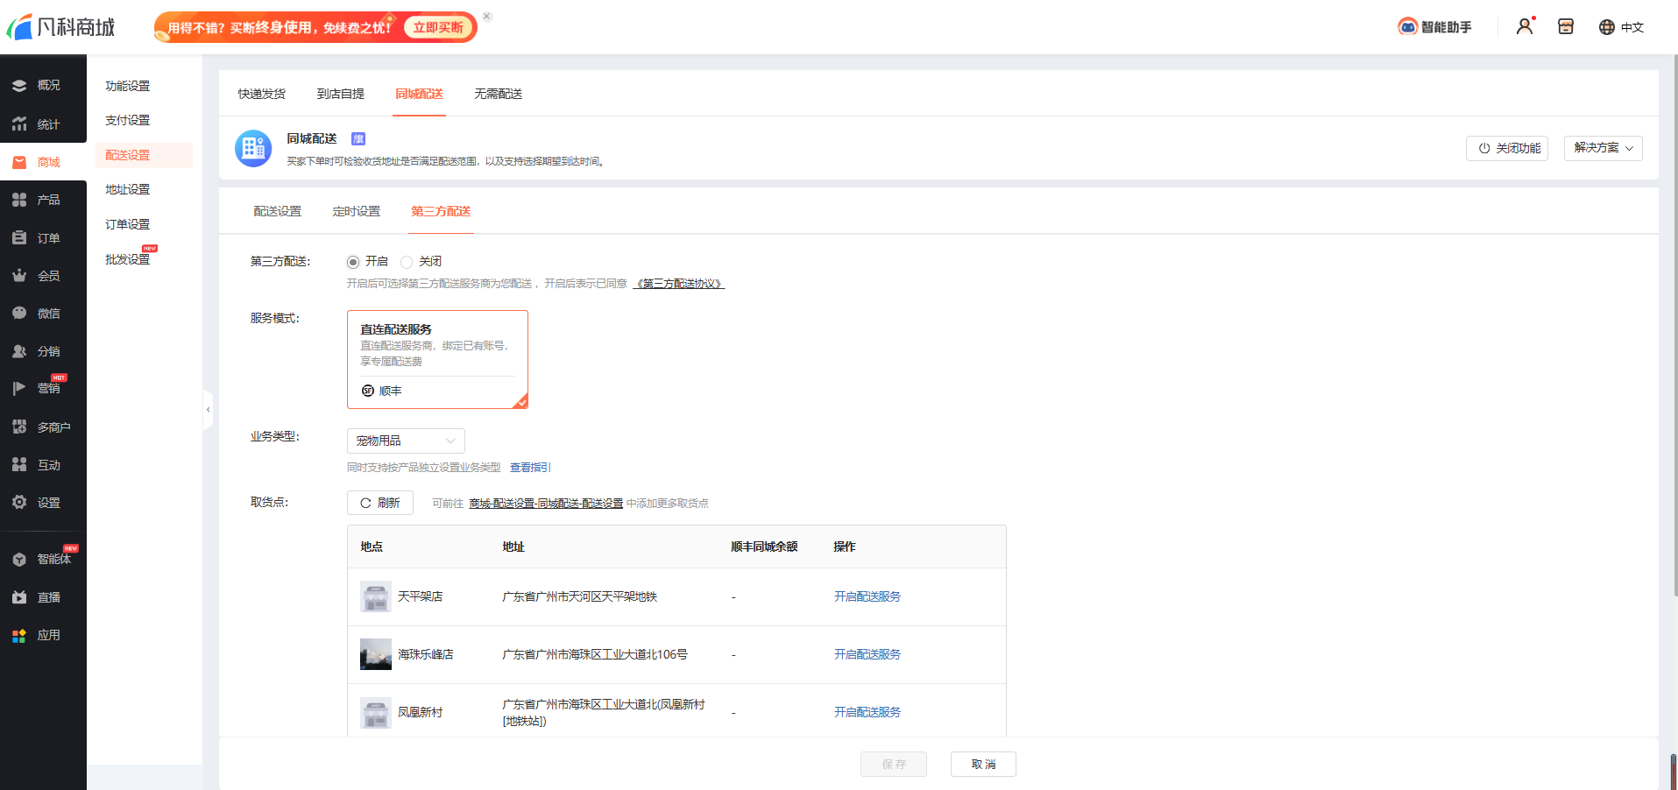Click the 保存 save button
Viewport: 1678px width, 790px height.
click(x=894, y=764)
